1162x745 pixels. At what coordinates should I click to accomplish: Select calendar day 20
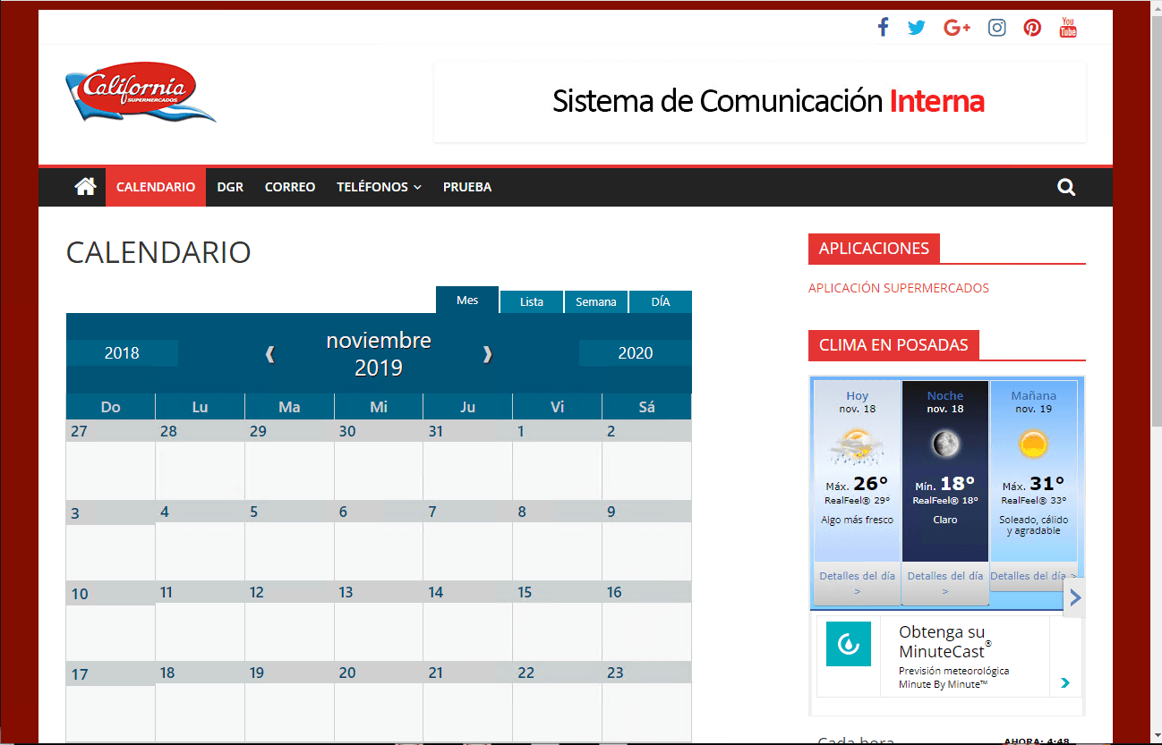click(347, 673)
